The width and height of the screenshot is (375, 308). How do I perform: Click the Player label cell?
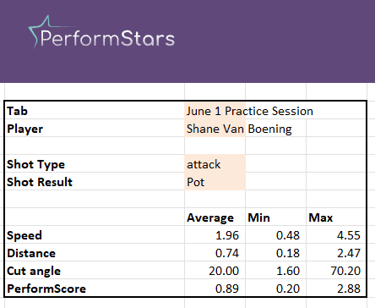(95, 129)
